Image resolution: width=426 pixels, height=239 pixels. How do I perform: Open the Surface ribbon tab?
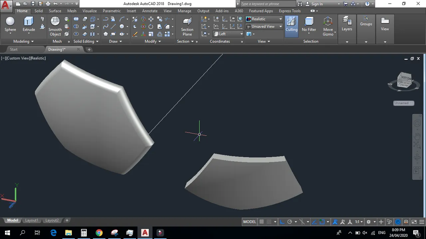(x=55, y=11)
